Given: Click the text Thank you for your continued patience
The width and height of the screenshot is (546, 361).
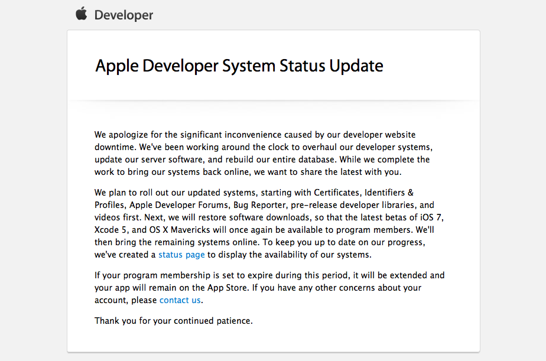Looking at the screenshot, I should point(174,321).
